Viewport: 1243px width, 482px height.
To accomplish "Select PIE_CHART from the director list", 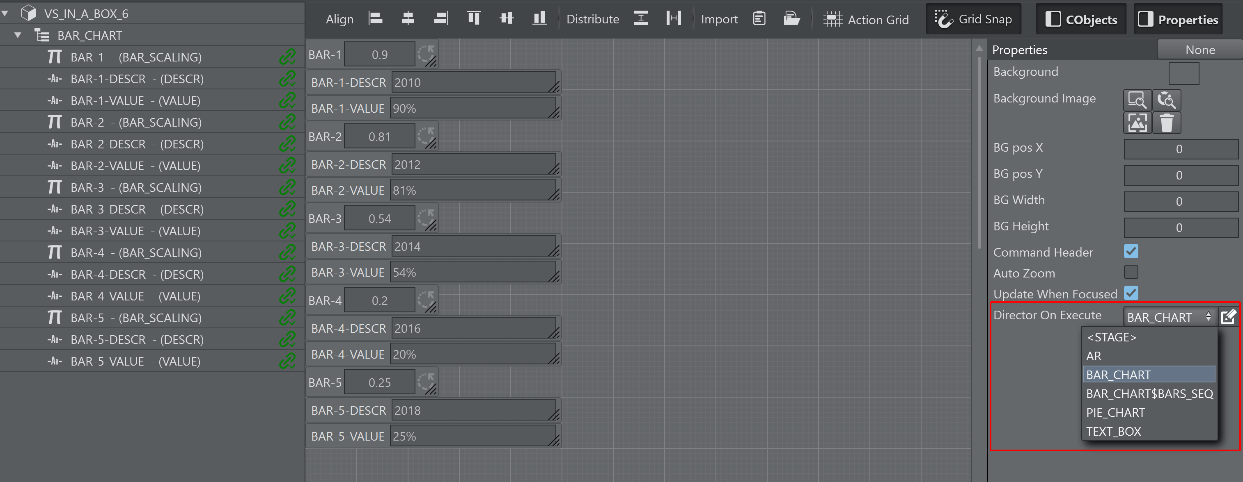I will tap(1115, 413).
